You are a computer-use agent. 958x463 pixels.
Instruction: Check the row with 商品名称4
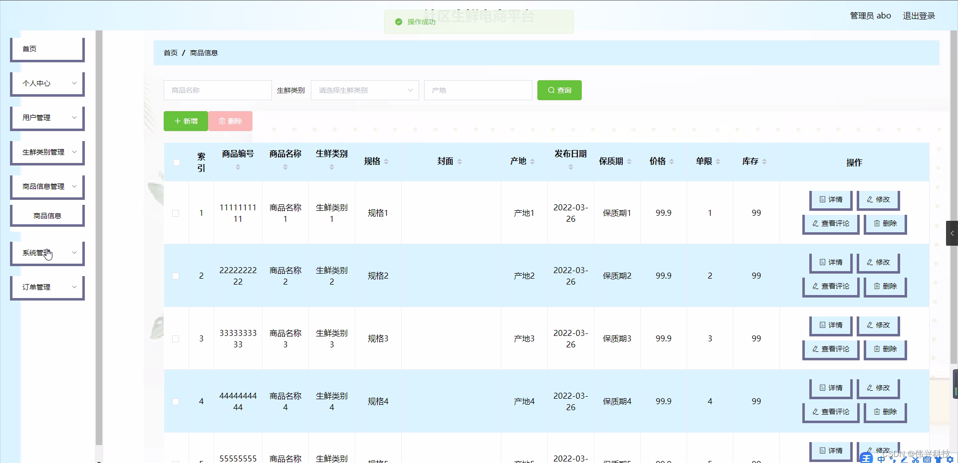pos(176,402)
